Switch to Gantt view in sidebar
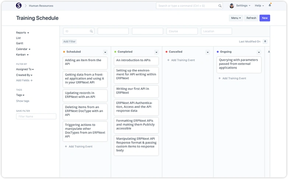This screenshot has height=179, width=288. tap(20, 43)
